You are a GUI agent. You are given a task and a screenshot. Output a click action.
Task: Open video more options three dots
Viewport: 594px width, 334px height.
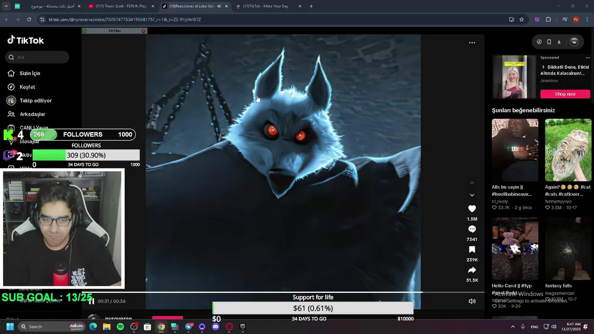[x=472, y=43]
